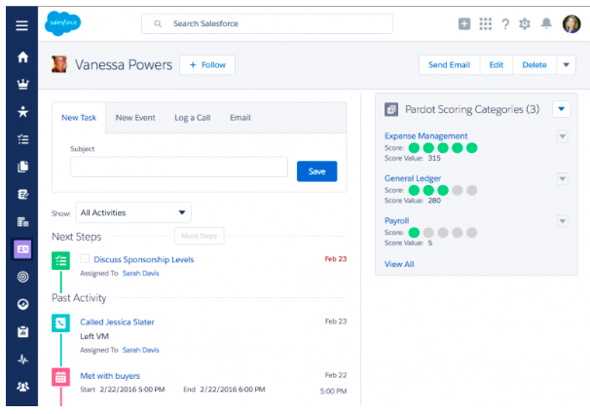Open the Groups people icon in sidebar
590x414 pixels.
point(22,387)
